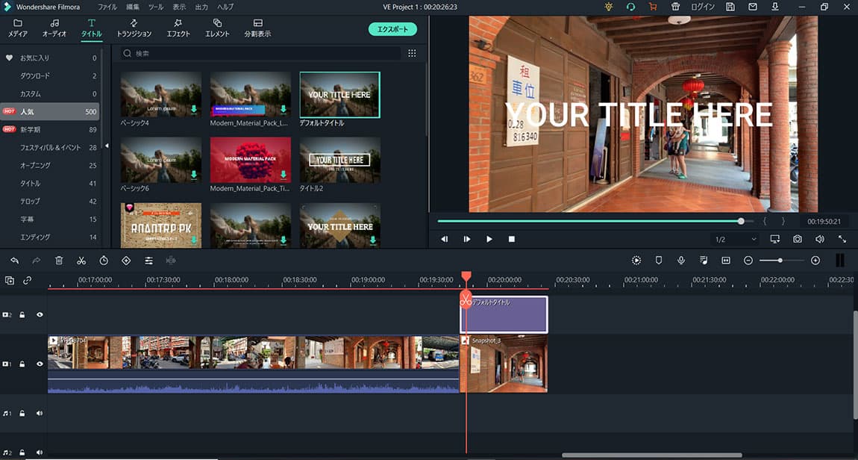Image resolution: width=858 pixels, height=460 pixels.
Task: Open the shopping cart icon
Action: [x=653, y=7]
